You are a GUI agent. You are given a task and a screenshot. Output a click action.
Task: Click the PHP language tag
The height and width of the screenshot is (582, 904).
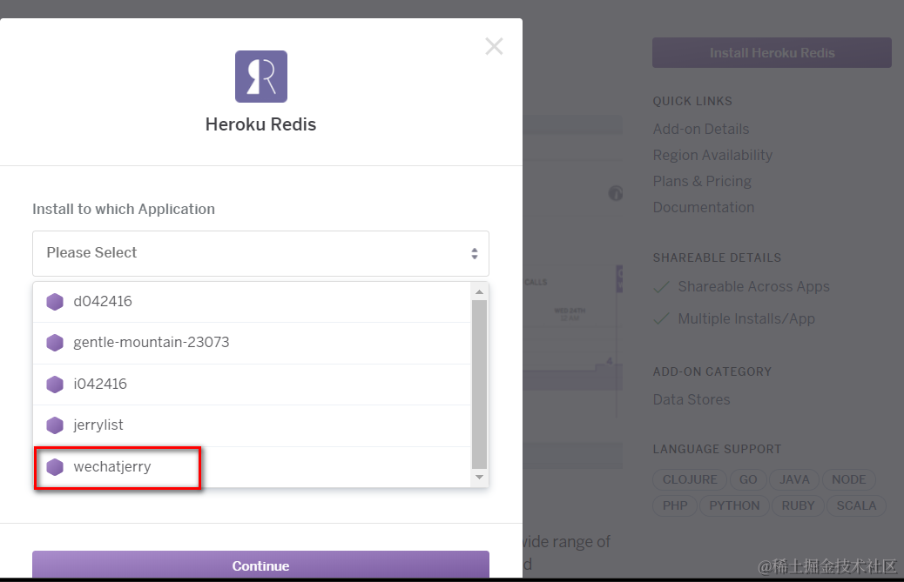(x=675, y=505)
